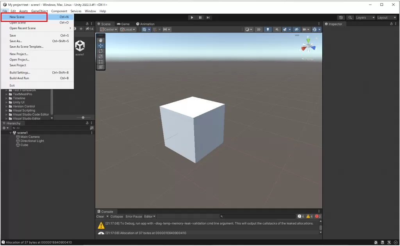This screenshot has height=246, width=400.
Task: Click New Scene in File menu
Action: (x=17, y=17)
